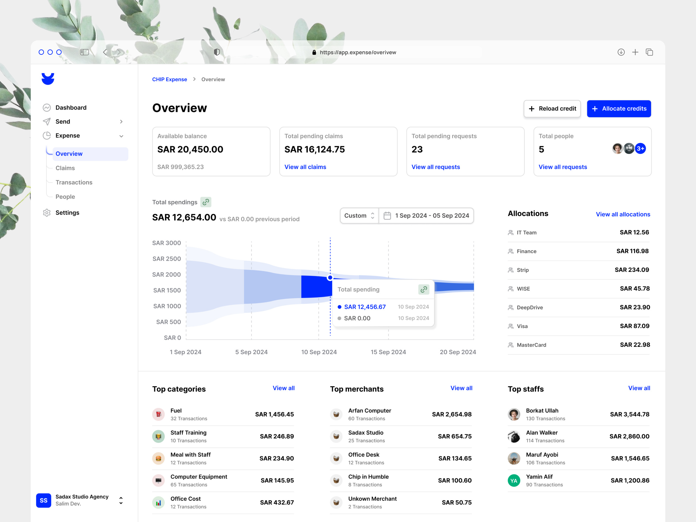
Task: Click the 3+ avatar badge under Total people
Action: tap(640, 148)
